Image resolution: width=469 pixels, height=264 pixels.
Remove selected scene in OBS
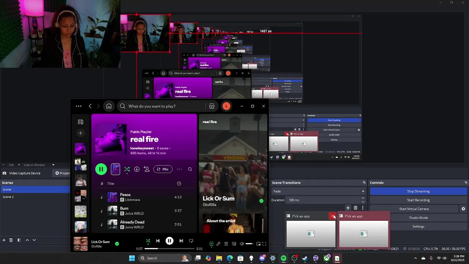coord(11,240)
